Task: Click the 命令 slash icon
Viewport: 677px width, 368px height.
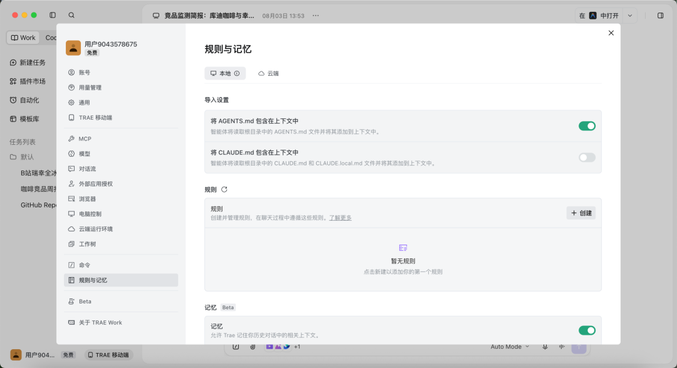Action: coord(71,265)
